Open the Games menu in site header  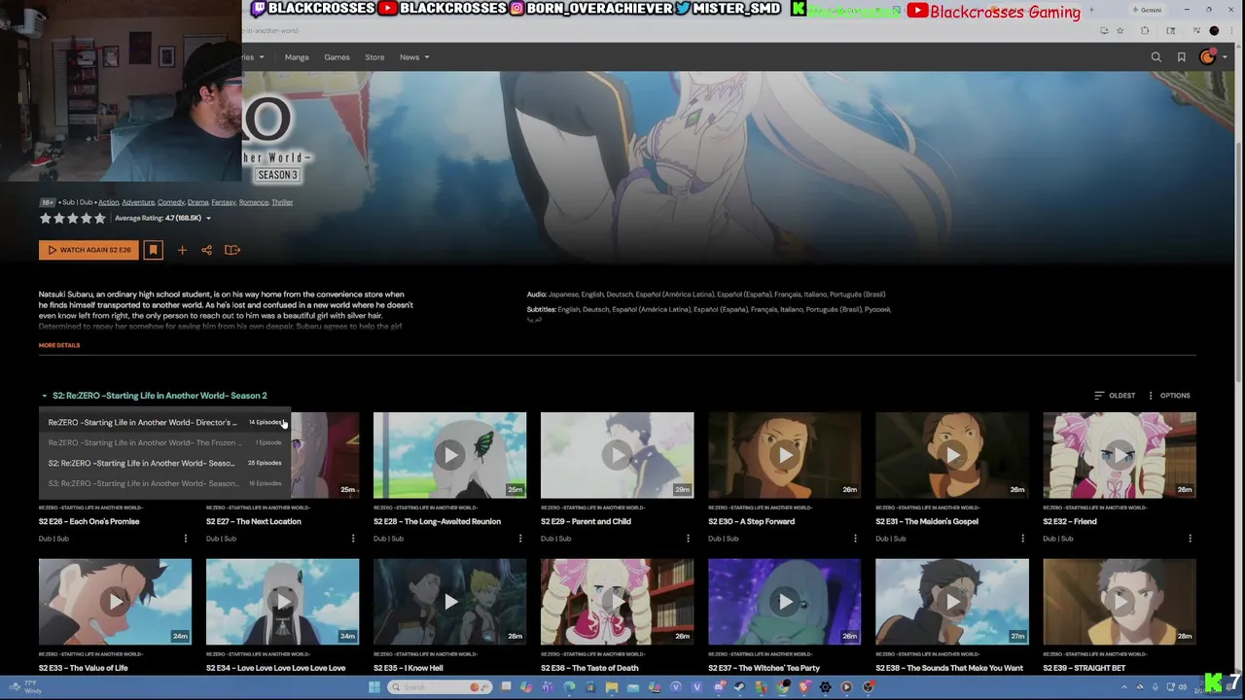click(x=337, y=57)
